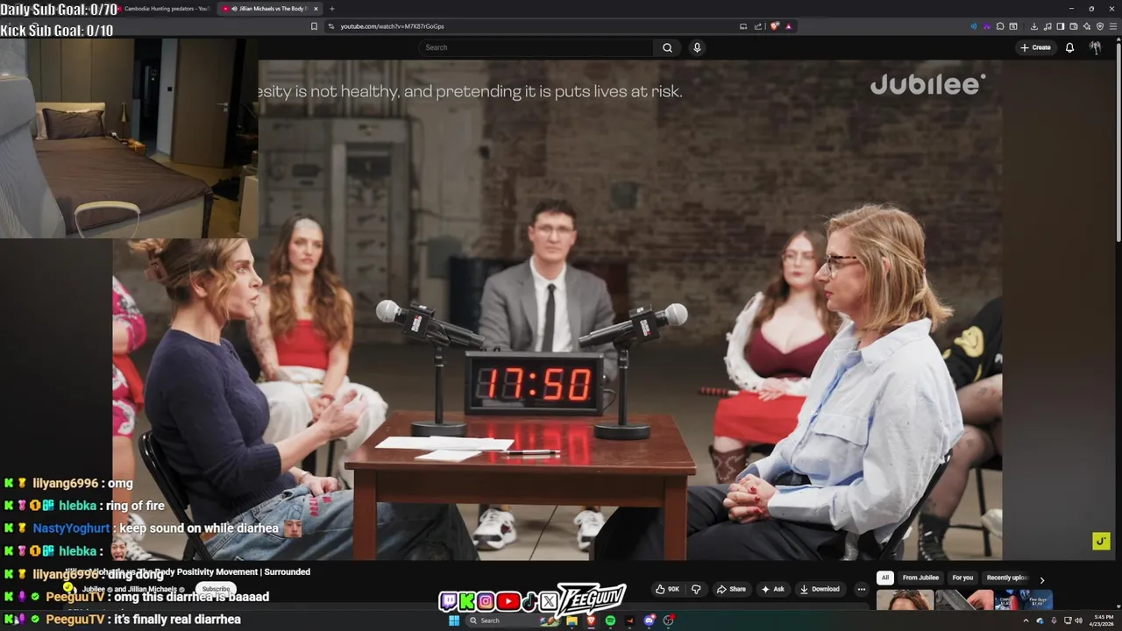
Task: Click the Jubilee watermark in the video
Action: click(x=927, y=84)
